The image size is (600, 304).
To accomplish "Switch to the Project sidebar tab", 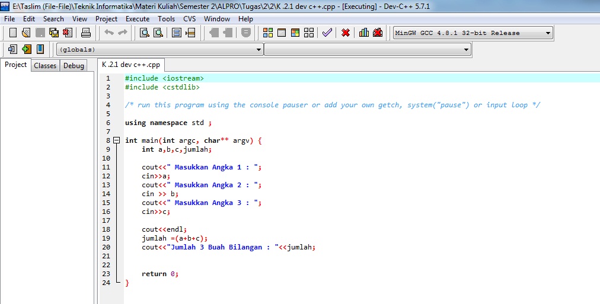I will click(x=15, y=65).
